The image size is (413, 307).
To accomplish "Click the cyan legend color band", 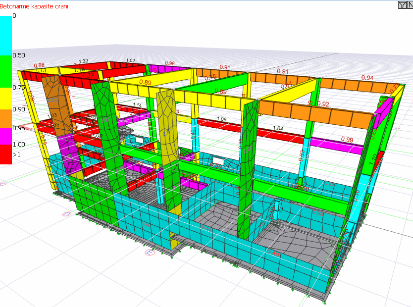I will (5, 35).
